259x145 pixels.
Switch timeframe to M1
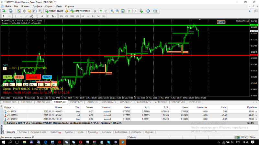[61, 16]
